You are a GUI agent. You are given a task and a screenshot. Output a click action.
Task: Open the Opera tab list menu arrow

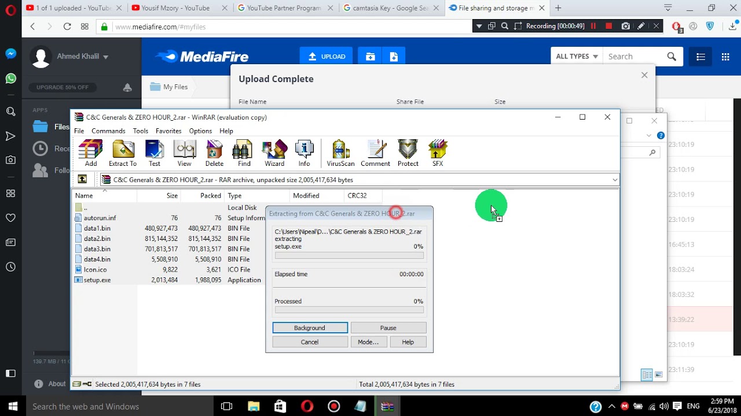pos(668,8)
